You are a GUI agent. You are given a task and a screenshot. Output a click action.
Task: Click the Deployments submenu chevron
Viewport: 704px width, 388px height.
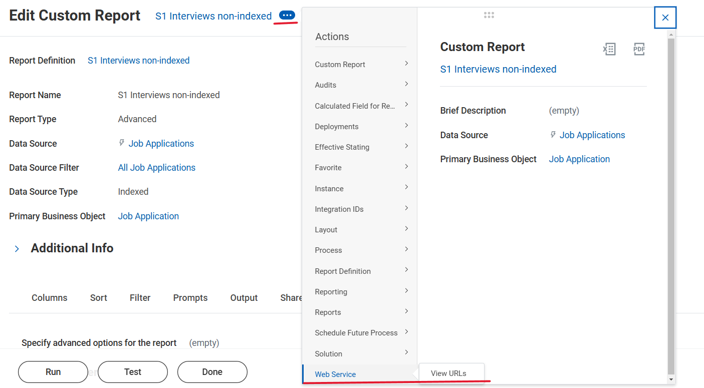pos(406,126)
